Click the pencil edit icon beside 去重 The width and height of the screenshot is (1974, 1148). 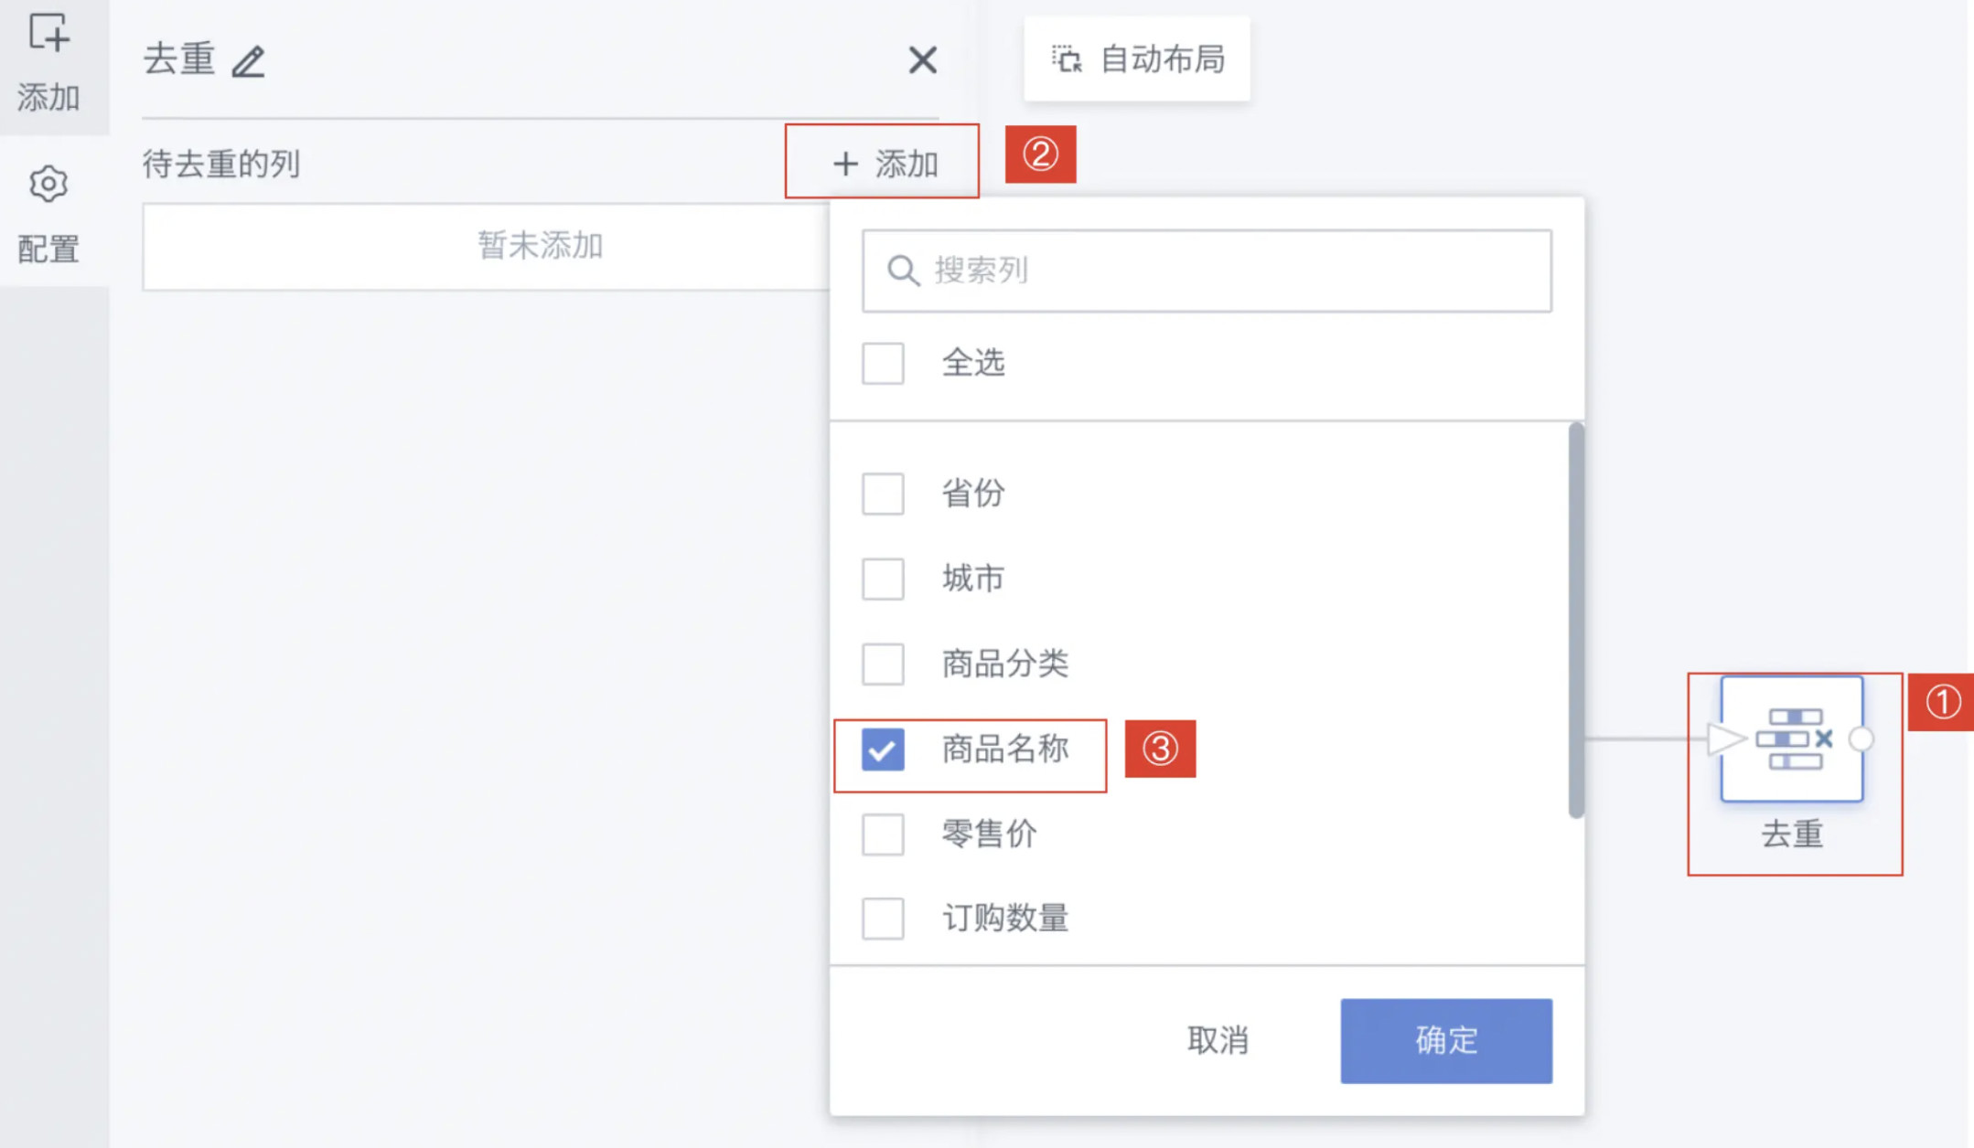tap(248, 61)
